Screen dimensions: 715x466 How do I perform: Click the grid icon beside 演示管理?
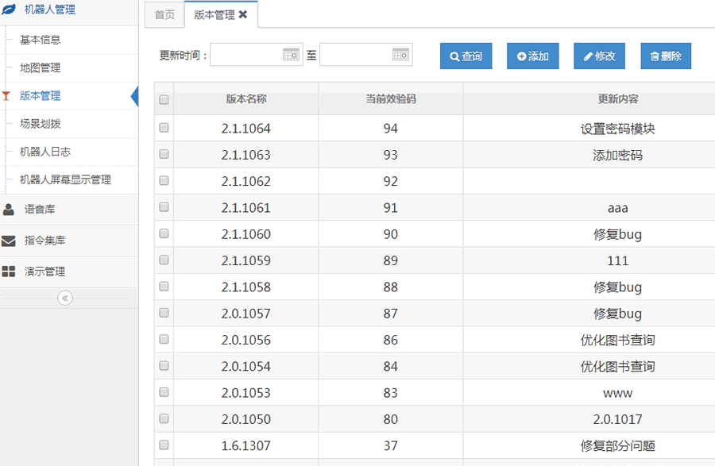[9, 272]
